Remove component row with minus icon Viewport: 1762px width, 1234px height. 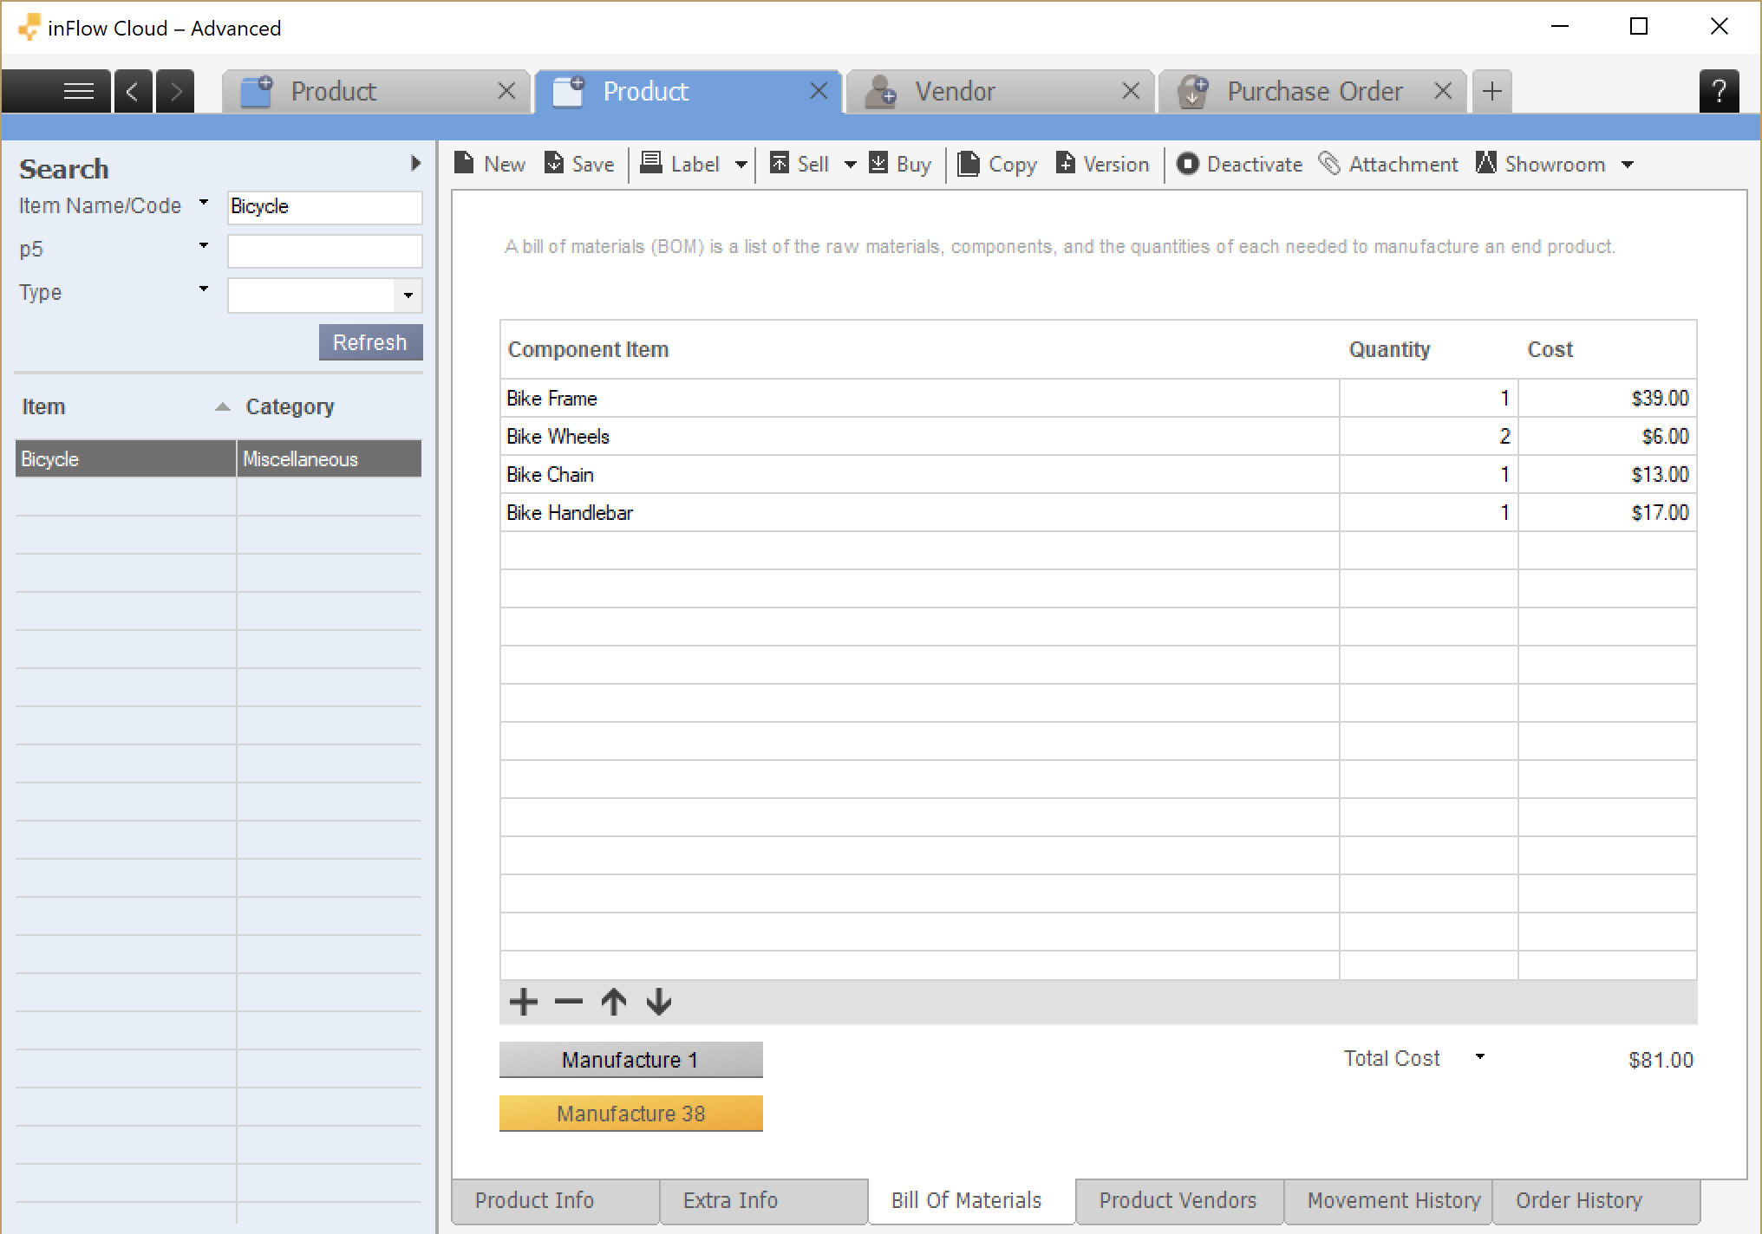(x=568, y=1002)
